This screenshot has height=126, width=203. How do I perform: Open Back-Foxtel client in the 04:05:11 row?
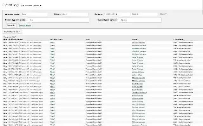click(x=137, y=89)
